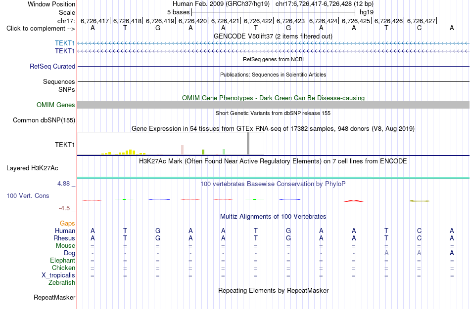Click the GTEx 'Gene Expression in 54 tissues' title
Image resolution: width=470 pixels, height=309 pixels.
(x=273, y=129)
